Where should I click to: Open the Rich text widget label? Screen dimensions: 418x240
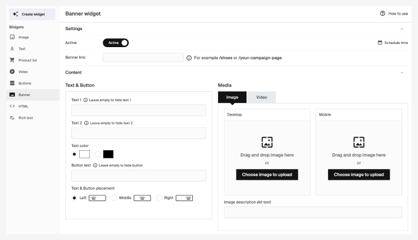pyautogui.click(x=26, y=117)
